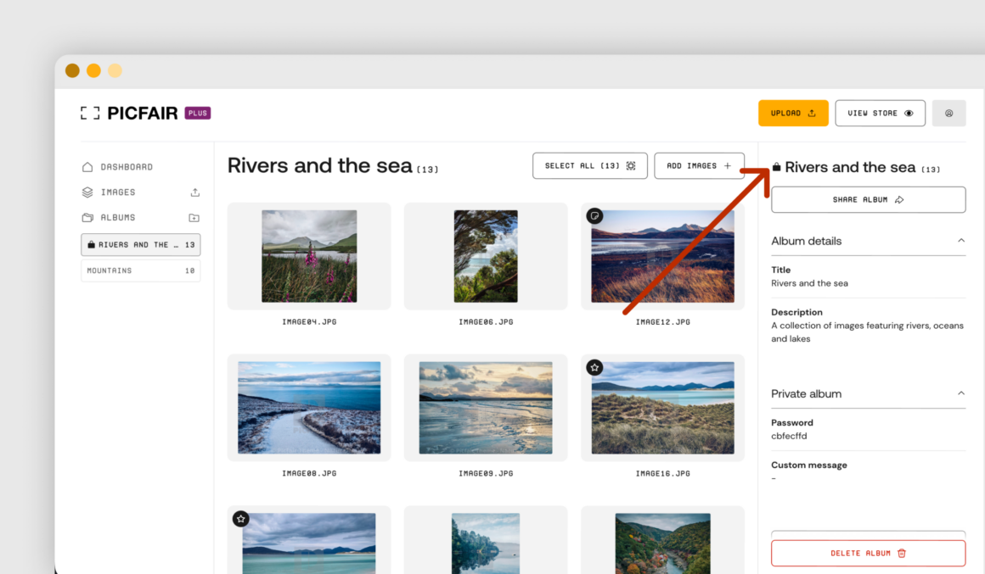Collapse the Private album section

coord(960,393)
